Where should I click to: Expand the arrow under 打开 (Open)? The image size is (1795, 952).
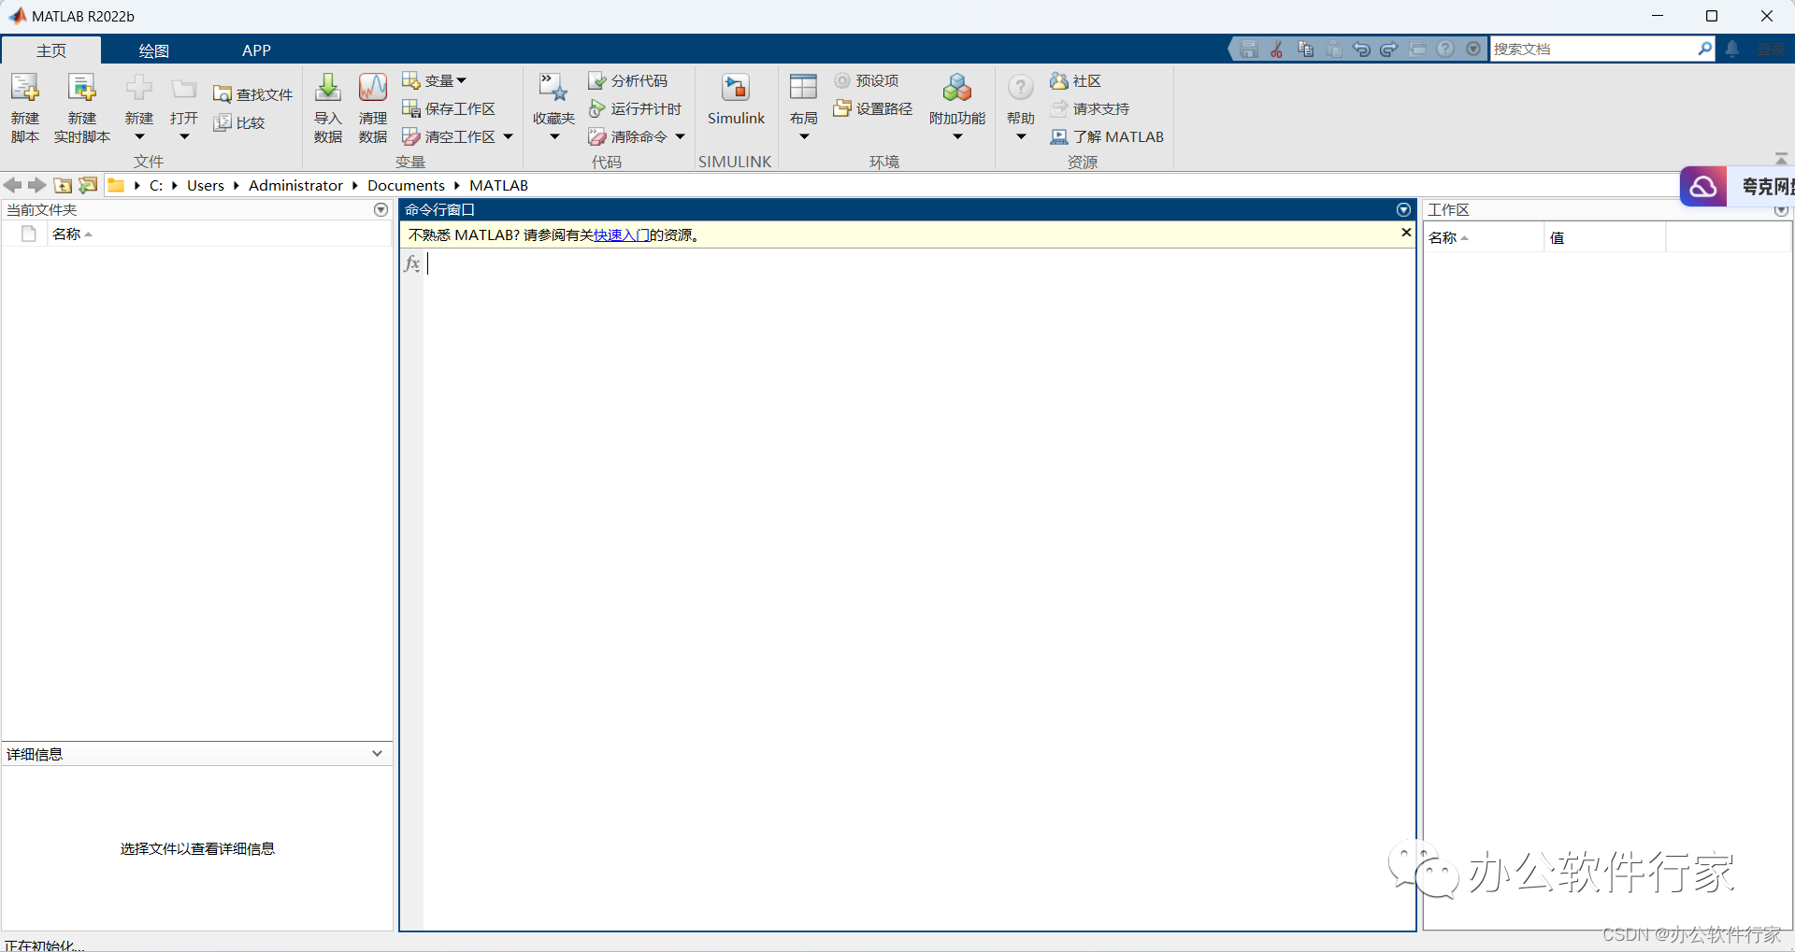[x=184, y=136]
